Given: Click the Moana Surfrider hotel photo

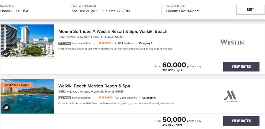Looking at the screenshot, I should (x=27, y=42).
